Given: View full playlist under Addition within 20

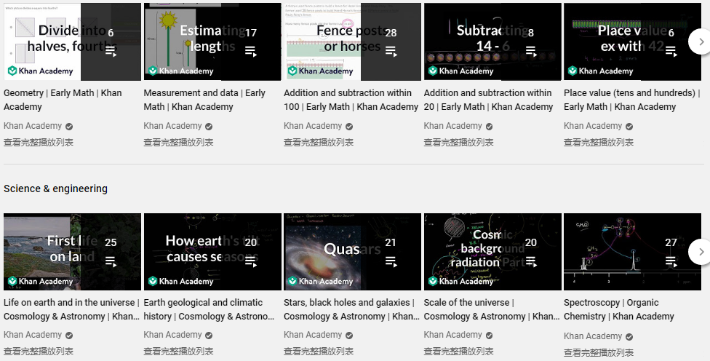Looking at the screenshot, I should 459,142.
